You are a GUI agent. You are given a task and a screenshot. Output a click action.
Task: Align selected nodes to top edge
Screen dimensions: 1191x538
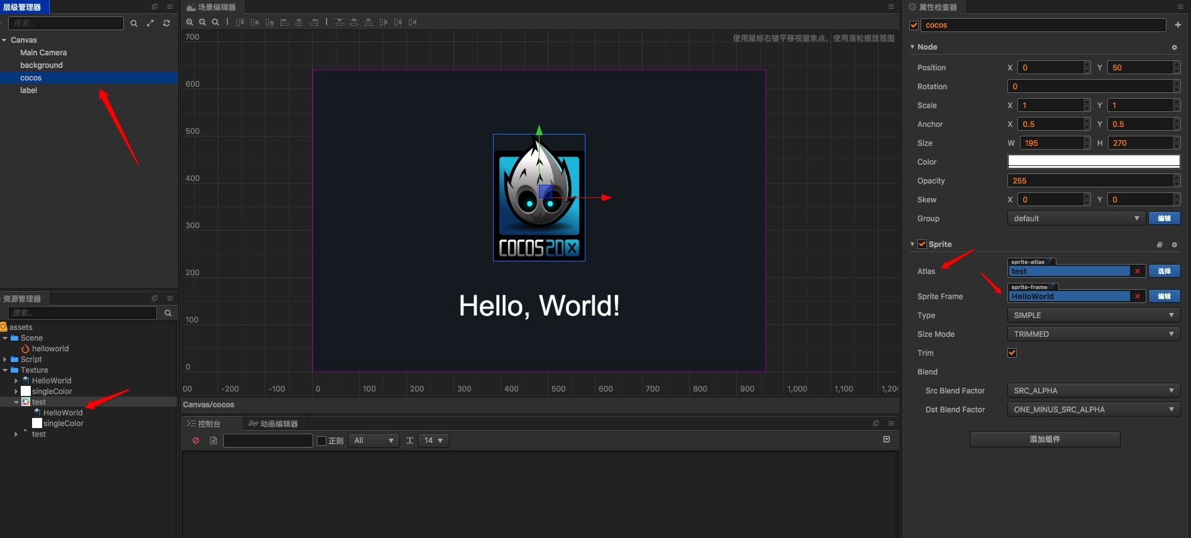(x=240, y=22)
